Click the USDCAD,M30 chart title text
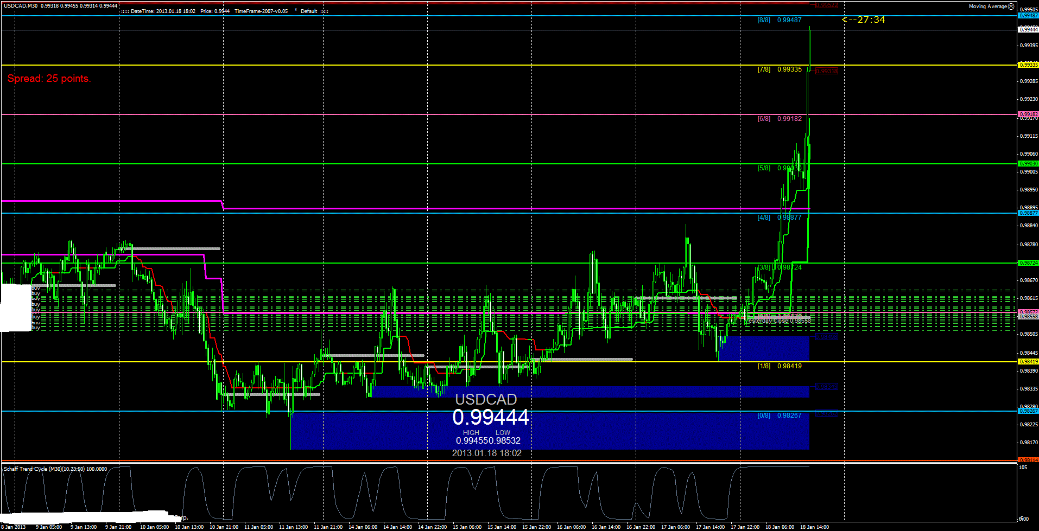The width and height of the screenshot is (1039, 531). point(21,6)
